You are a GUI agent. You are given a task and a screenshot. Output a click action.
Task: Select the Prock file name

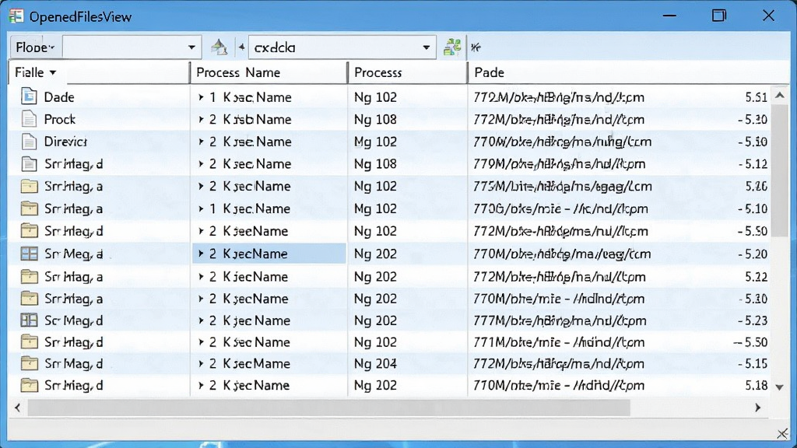click(59, 119)
